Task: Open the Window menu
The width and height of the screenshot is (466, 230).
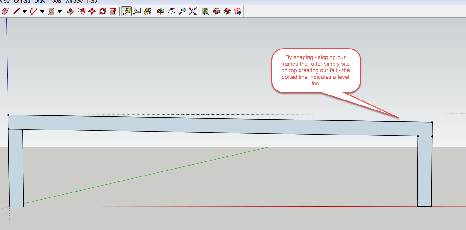Action: [74, 2]
